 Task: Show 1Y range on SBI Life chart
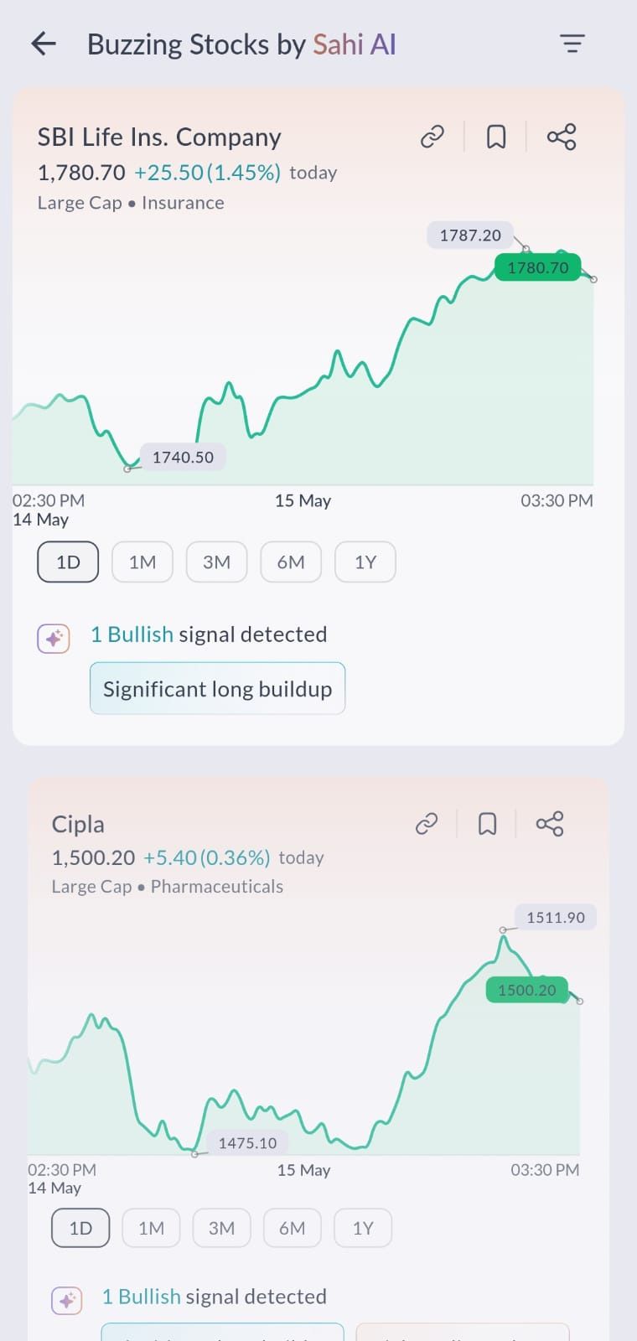coord(365,562)
